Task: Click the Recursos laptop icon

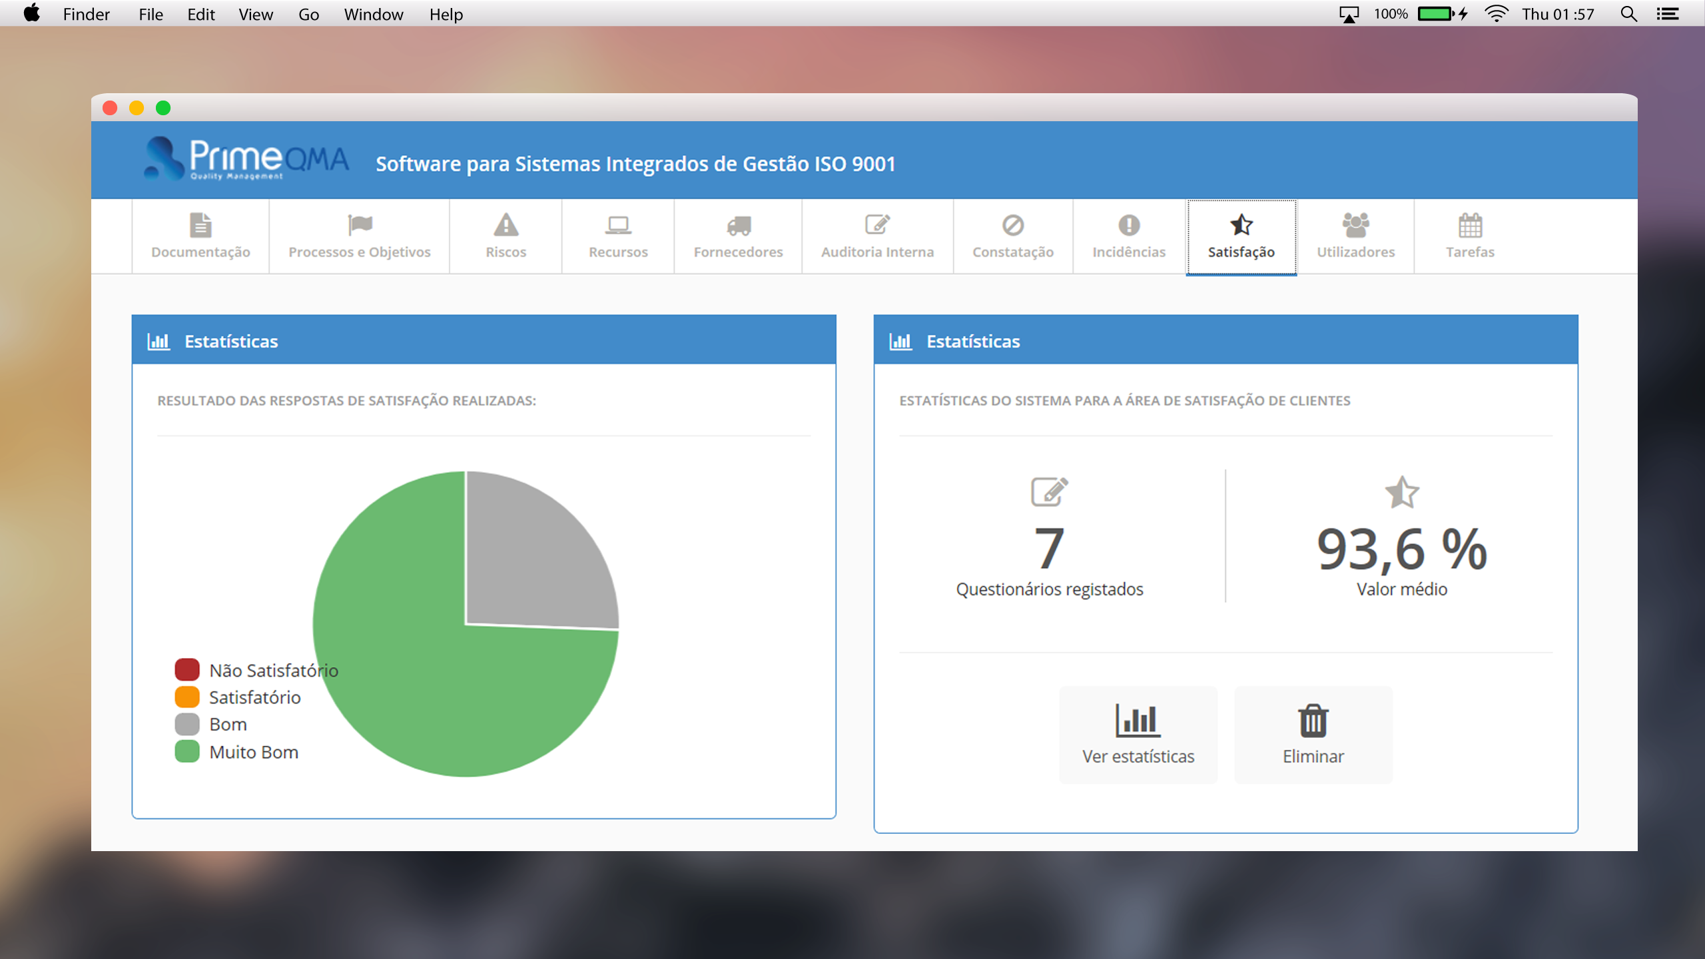Action: (x=618, y=226)
